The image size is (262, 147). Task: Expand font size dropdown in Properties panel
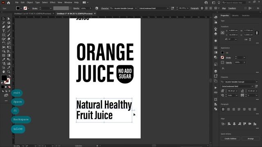point(237,91)
